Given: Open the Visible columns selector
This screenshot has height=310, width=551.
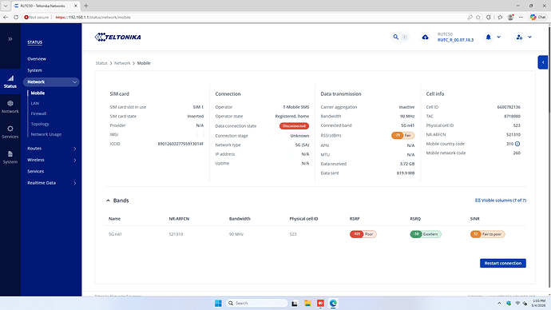Looking at the screenshot, I should pos(501,201).
